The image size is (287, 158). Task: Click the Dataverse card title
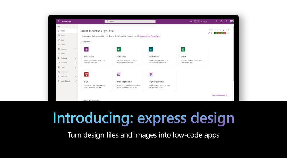pos(121,57)
